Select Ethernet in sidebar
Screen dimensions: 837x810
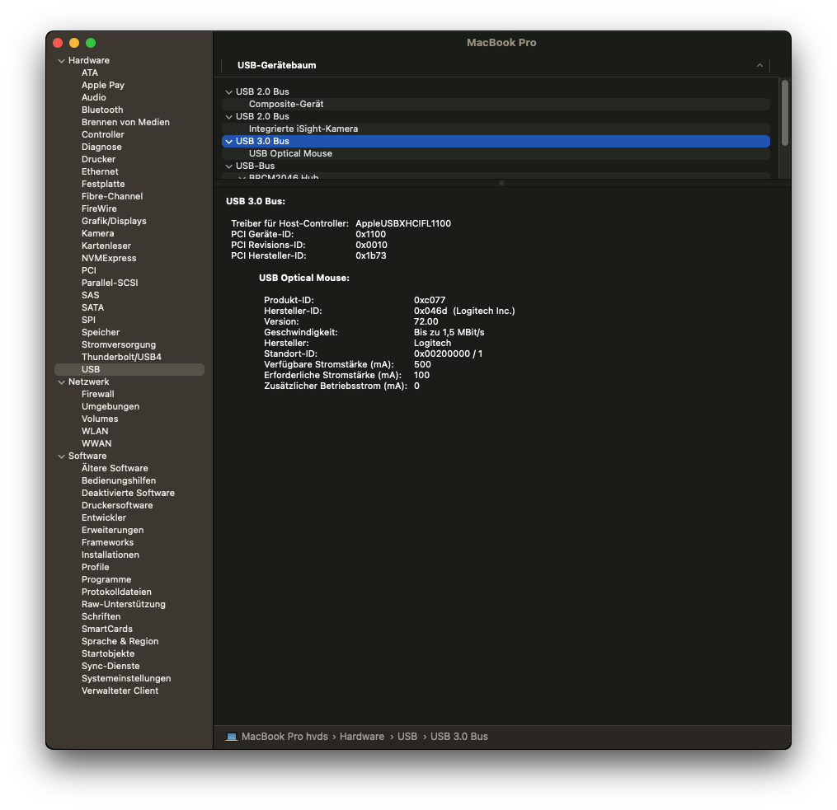click(100, 171)
